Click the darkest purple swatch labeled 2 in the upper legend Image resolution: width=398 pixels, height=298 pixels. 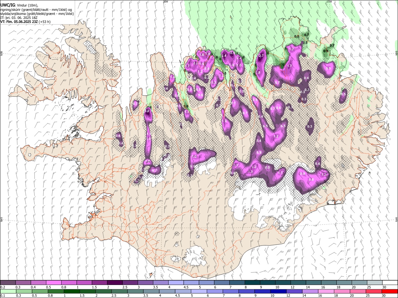pos(114,282)
